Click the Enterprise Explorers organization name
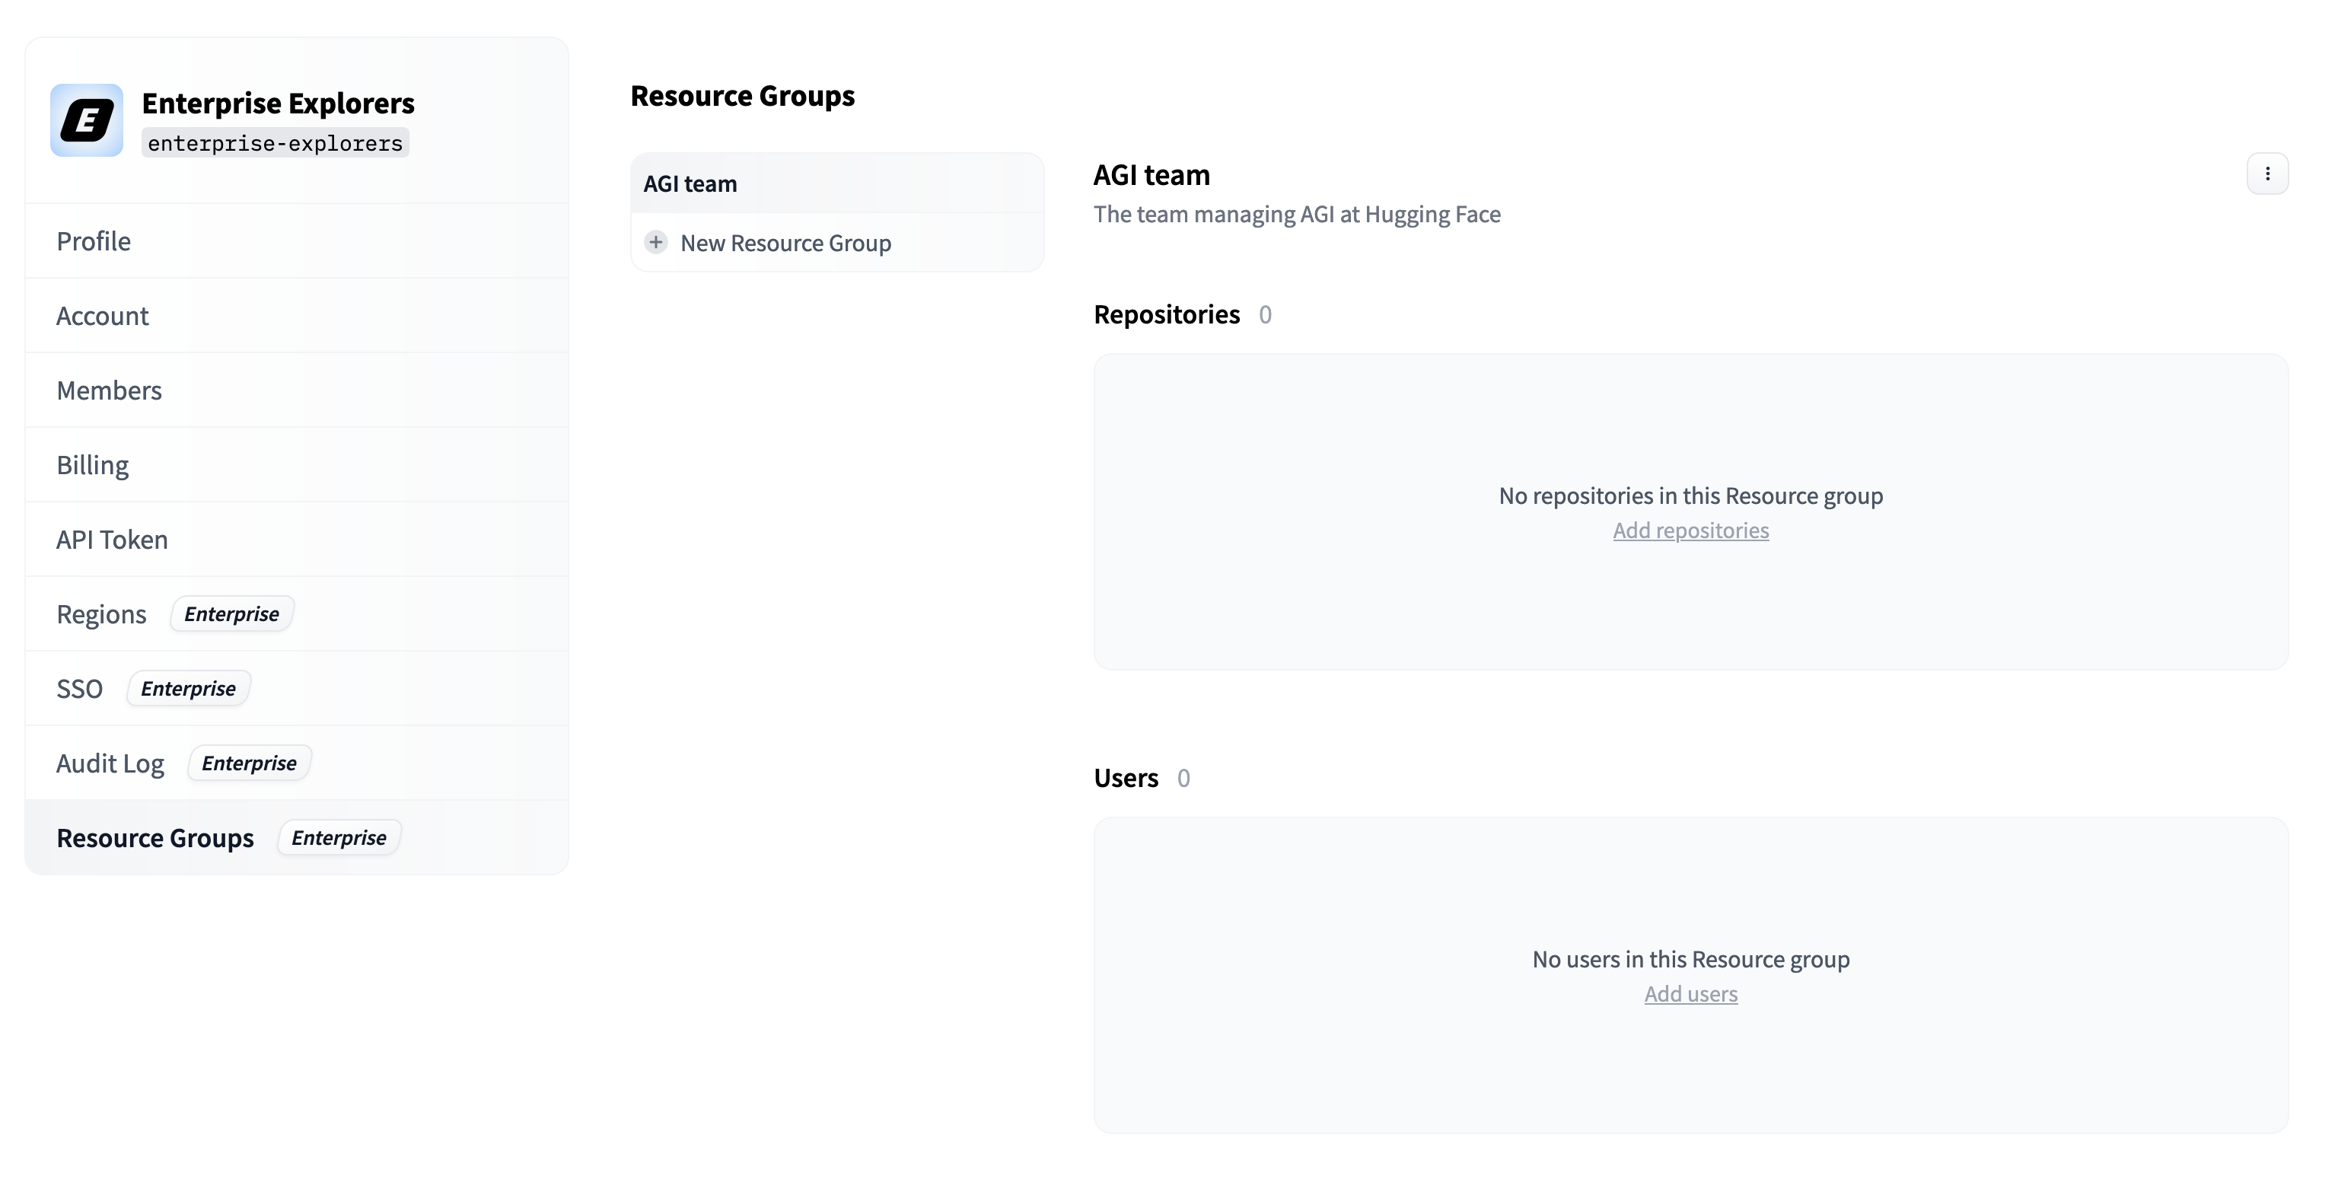The image size is (2338, 1195). (278, 104)
